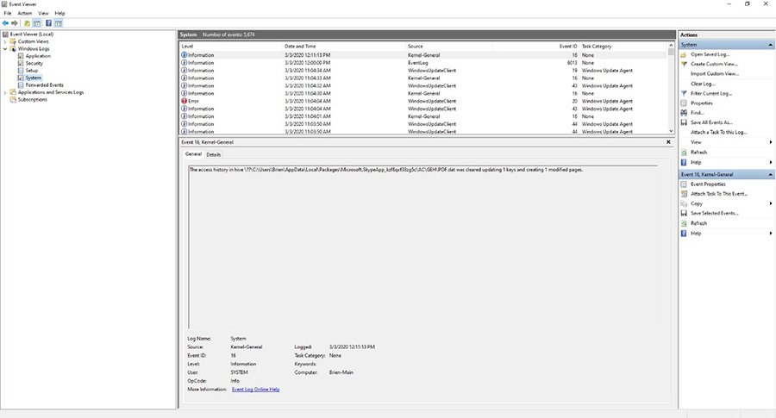Click Clear Log in the Actions pane
The image size is (776, 418).
click(x=703, y=84)
